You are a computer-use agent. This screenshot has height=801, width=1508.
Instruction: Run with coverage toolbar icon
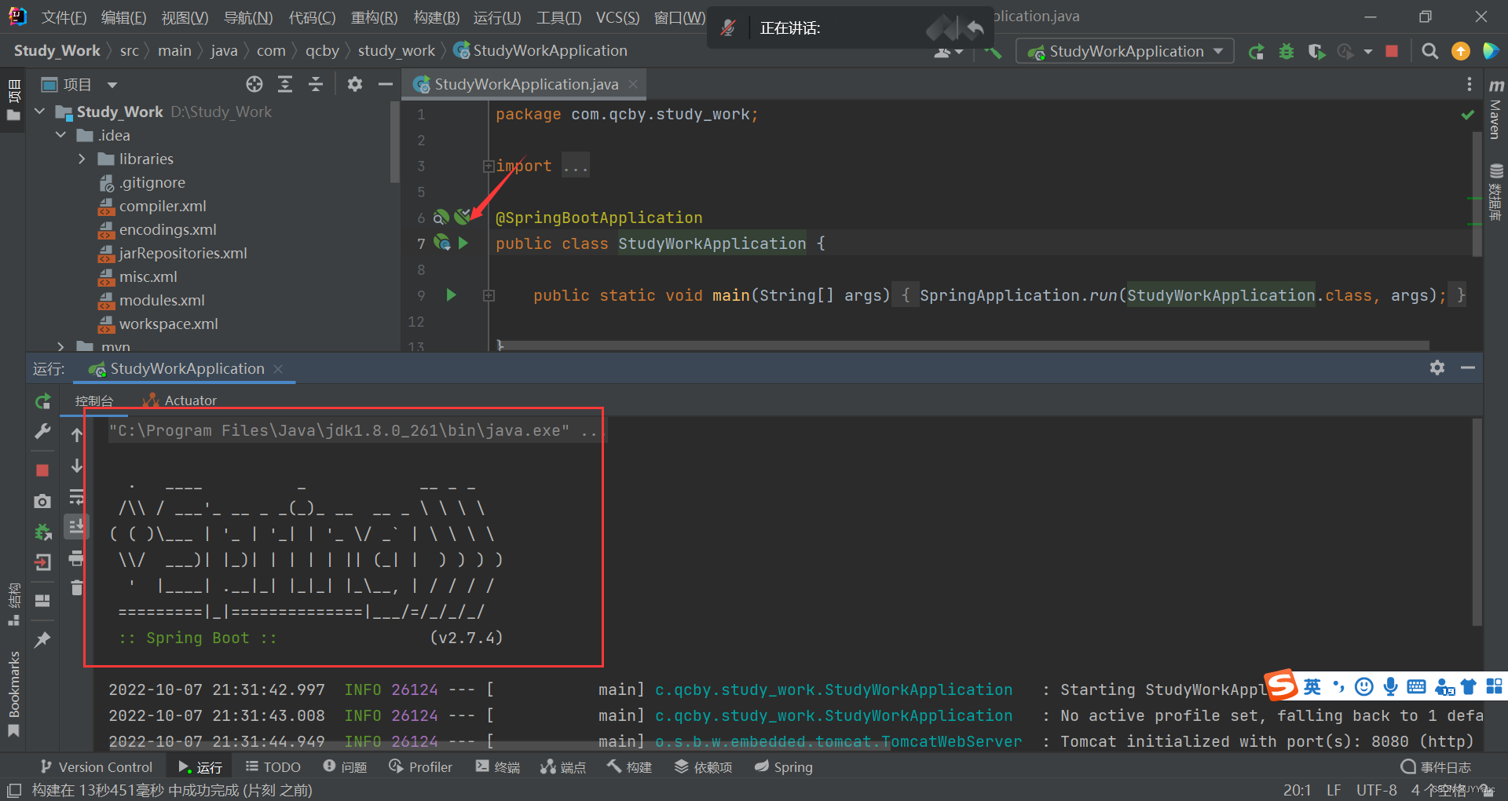tap(1316, 52)
